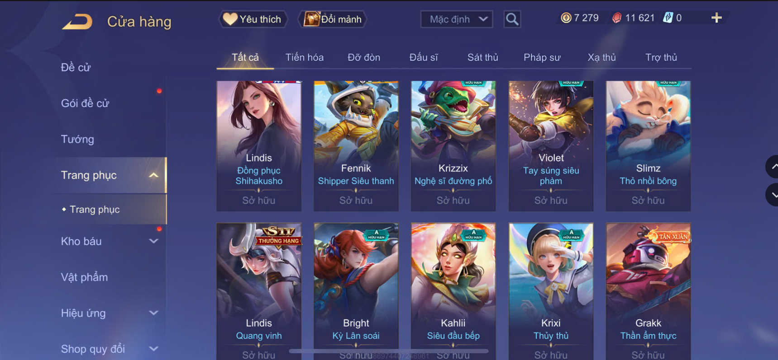The image size is (778, 360).
Task: Switch to the Pháp sư tab
Action: click(x=542, y=57)
